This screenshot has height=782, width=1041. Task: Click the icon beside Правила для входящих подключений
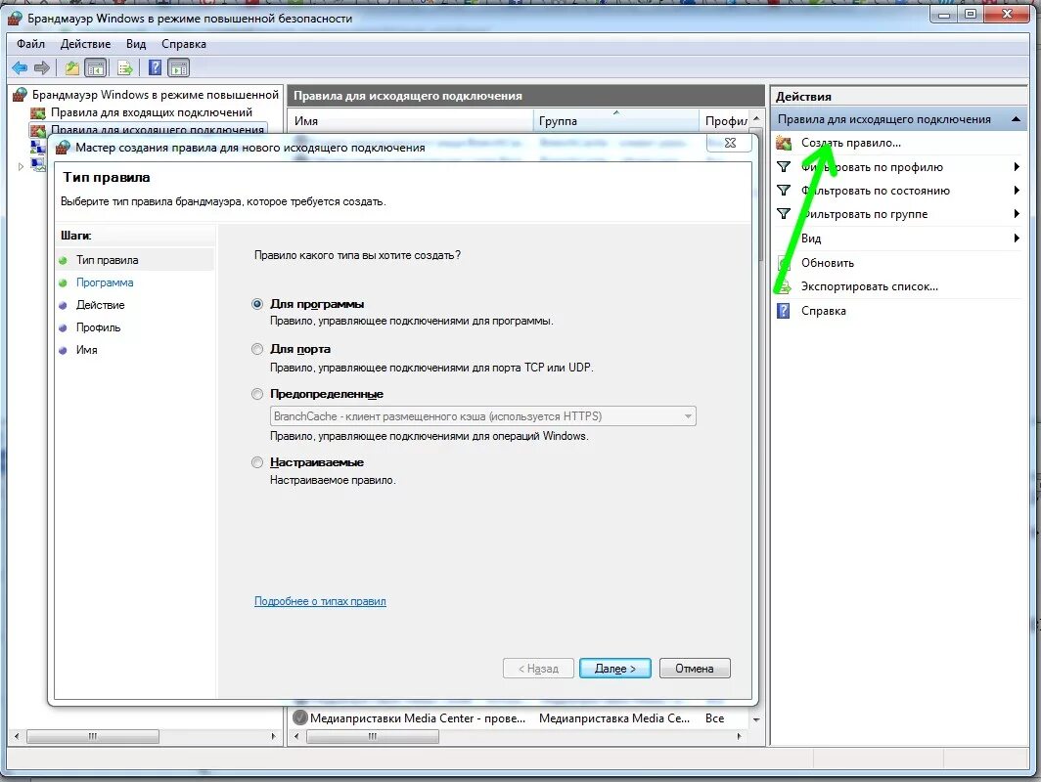(38, 112)
